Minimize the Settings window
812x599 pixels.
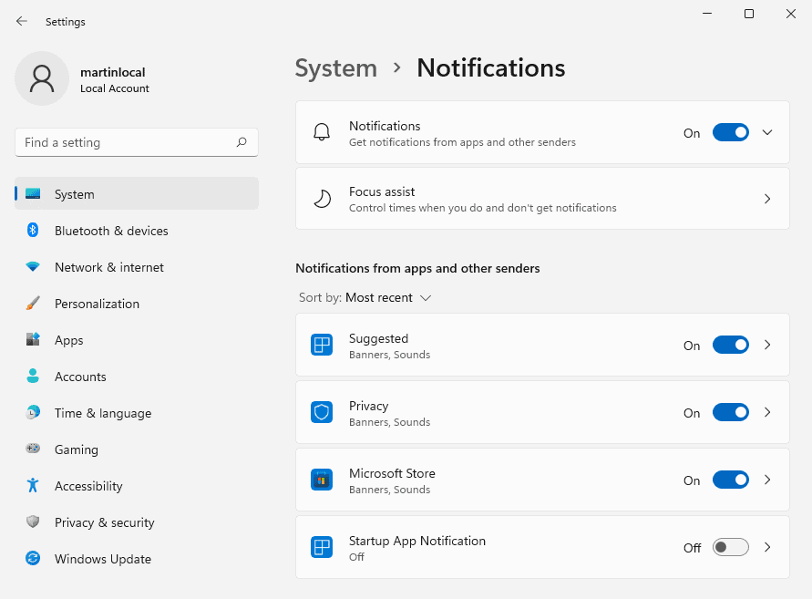pyautogui.click(x=707, y=14)
